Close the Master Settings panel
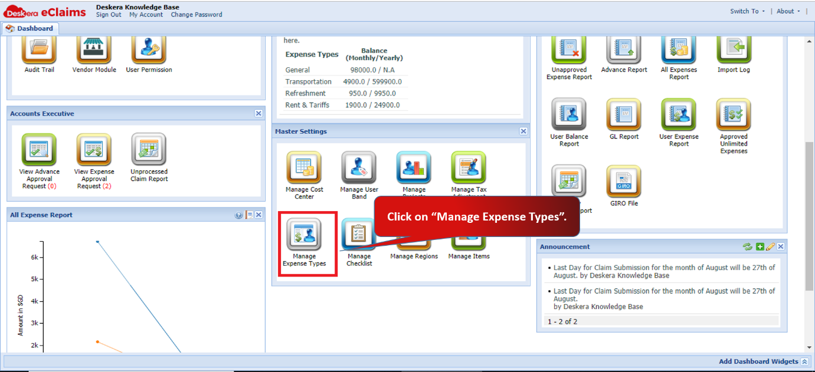Screen dimensions: 815x372 pos(523,131)
